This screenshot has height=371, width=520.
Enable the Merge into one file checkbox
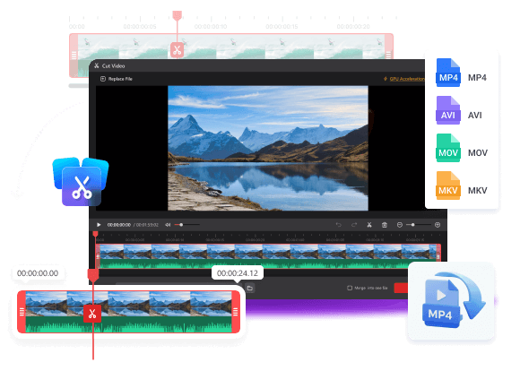(x=350, y=288)
